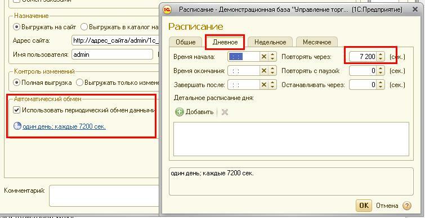The width and height of the screenshot is (425, 218).
Task: Choose Выгружать только изменения radio option
Action: point(80,83)
